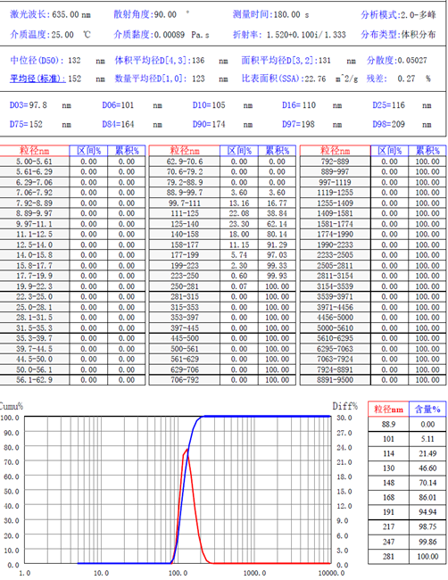Select the 5.00-5.61 size range cell
Image resolution: width=448 pixels, height=580 pixels.
click(34, 162)
